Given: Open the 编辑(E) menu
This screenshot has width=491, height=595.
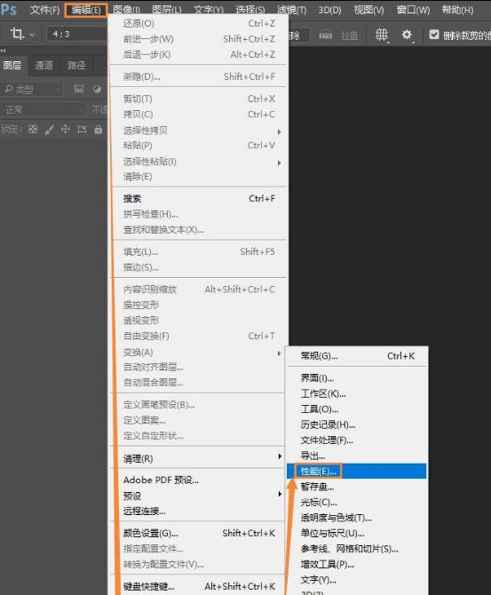Looking at the screenshot, I should pos(86,10).
